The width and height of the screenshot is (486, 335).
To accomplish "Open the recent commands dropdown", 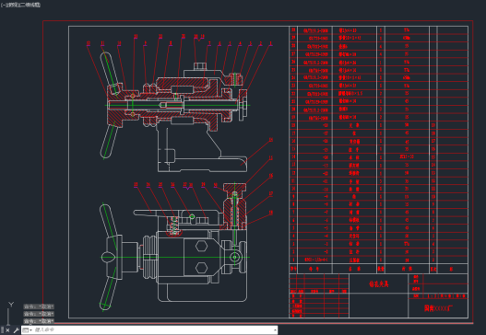I will click(x=28, y=330).
